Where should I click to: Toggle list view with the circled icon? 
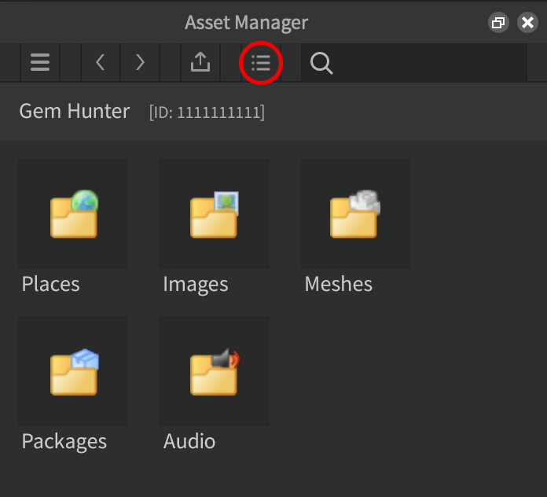260,63
